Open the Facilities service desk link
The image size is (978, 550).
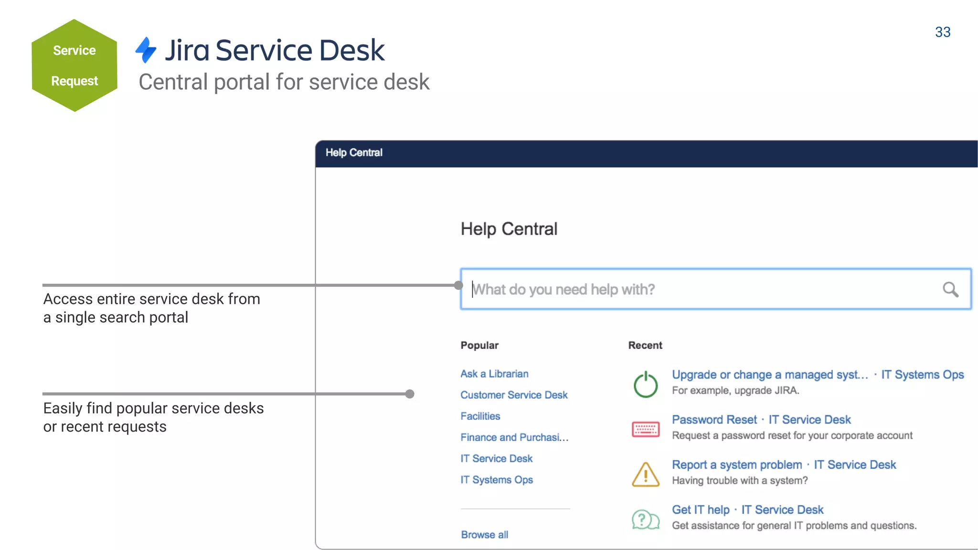tap(480, 416)
